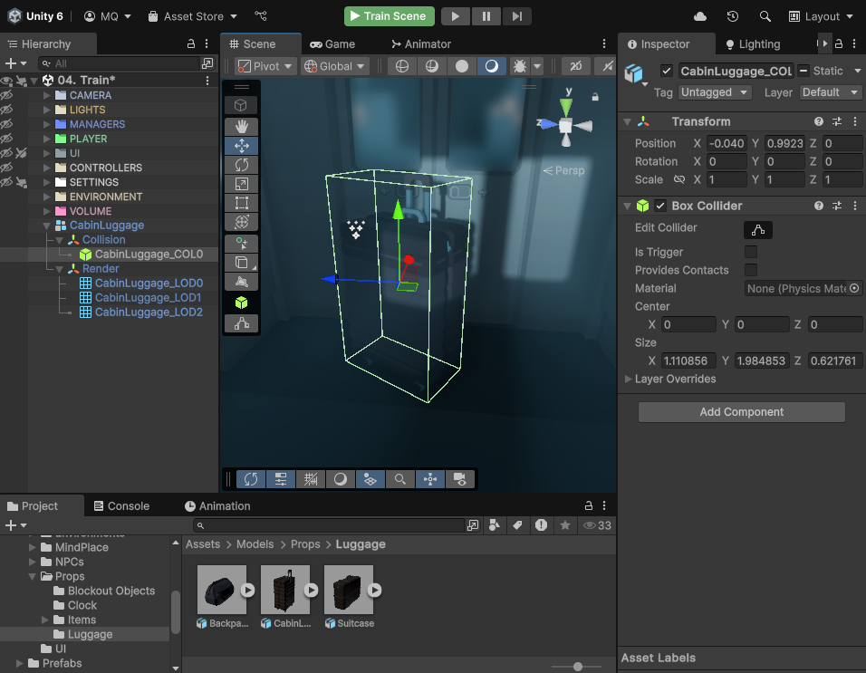Select the Rect tool

coord(241,203)
